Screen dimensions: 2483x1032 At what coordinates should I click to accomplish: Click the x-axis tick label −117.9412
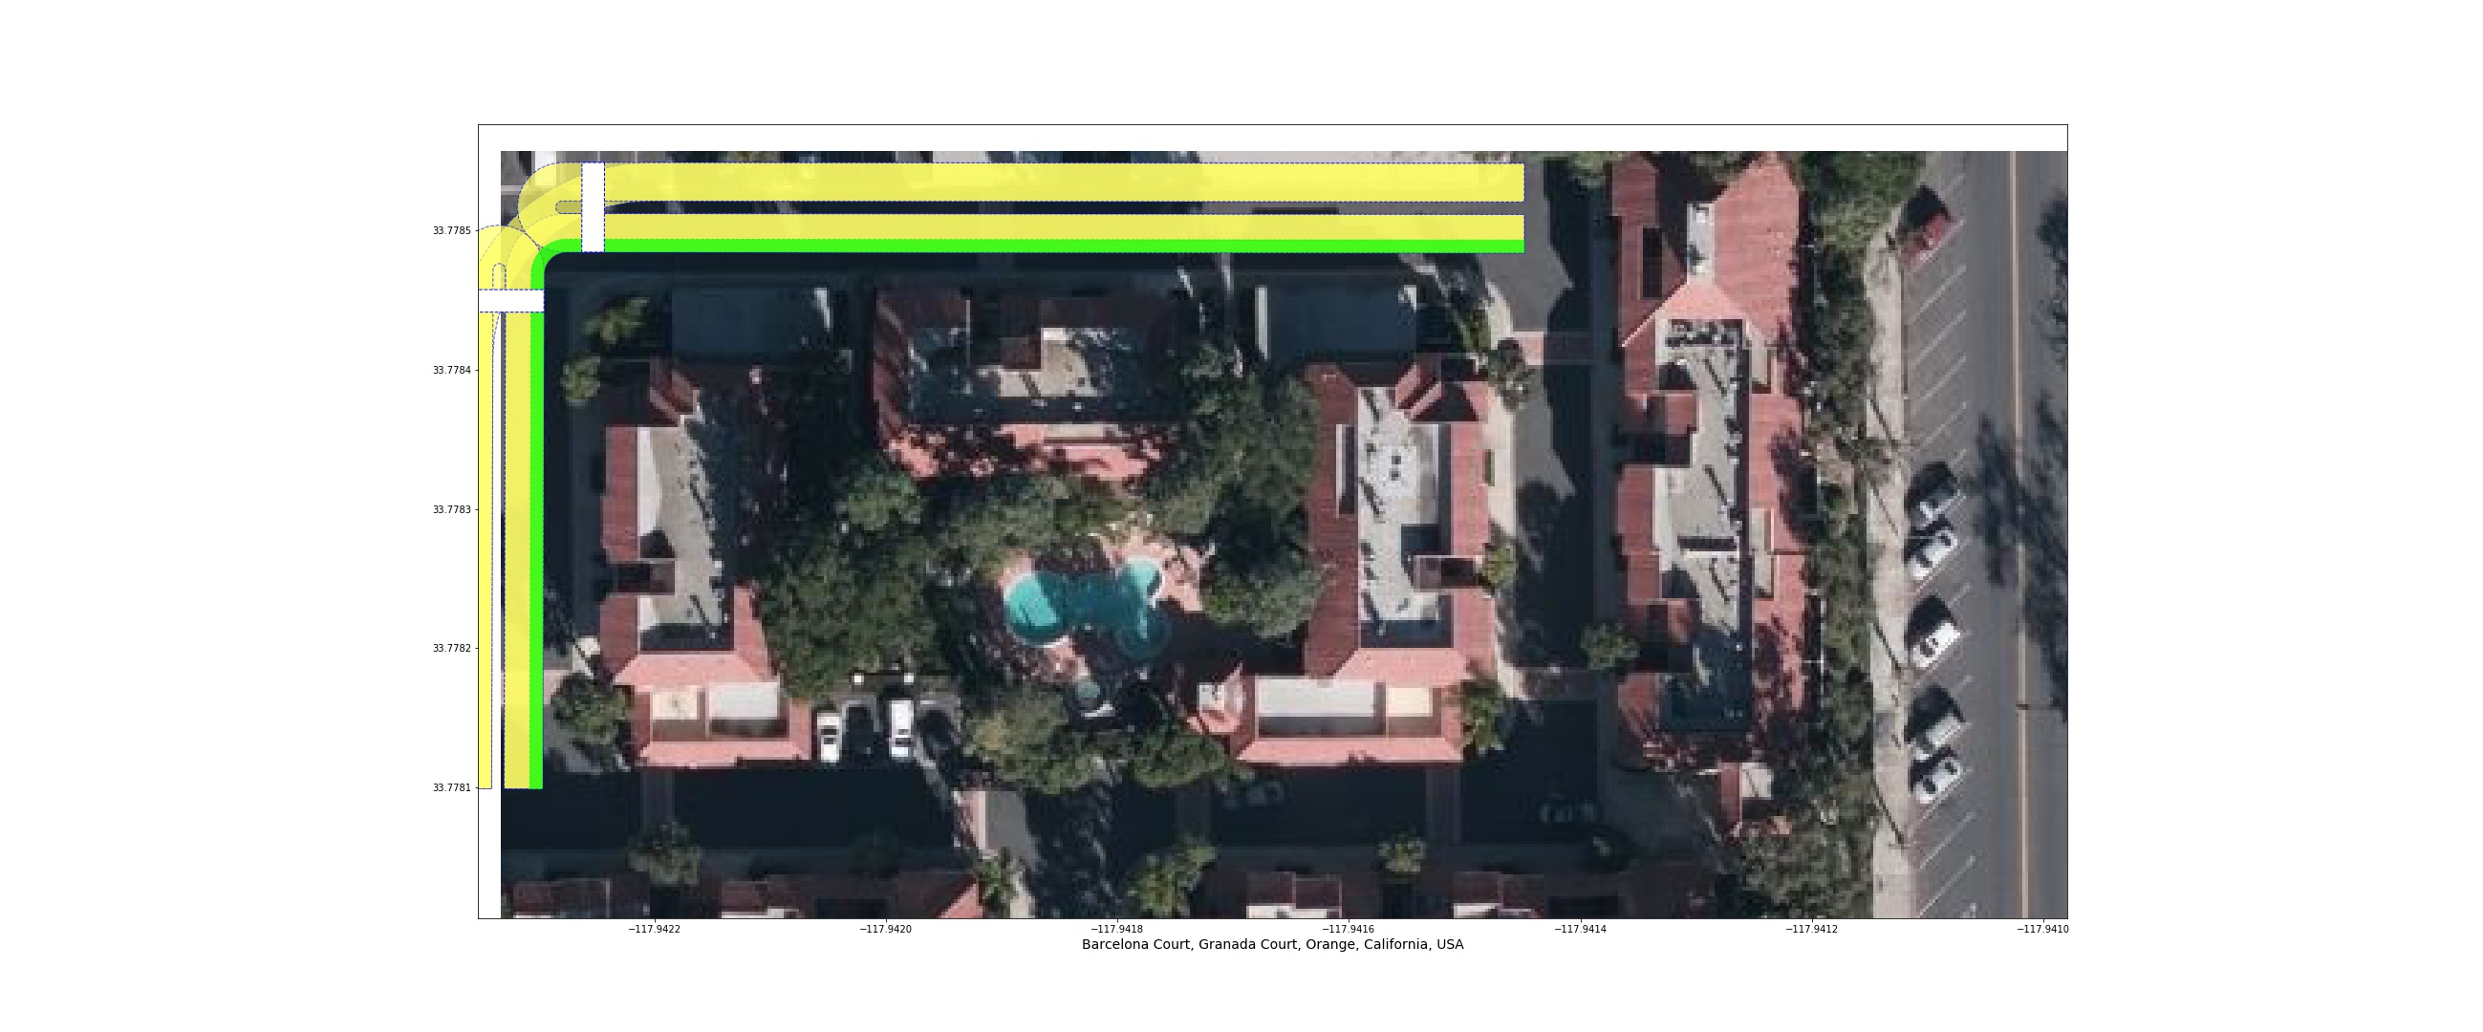coord(1812,930)
